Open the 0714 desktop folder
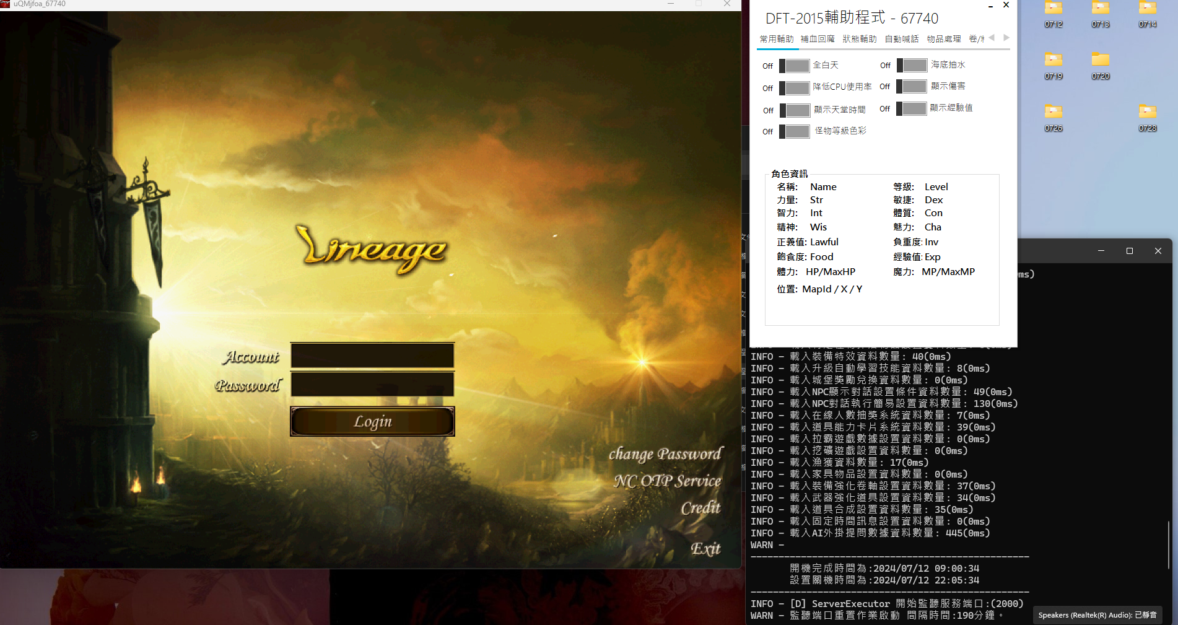 tap(1148, 15)
